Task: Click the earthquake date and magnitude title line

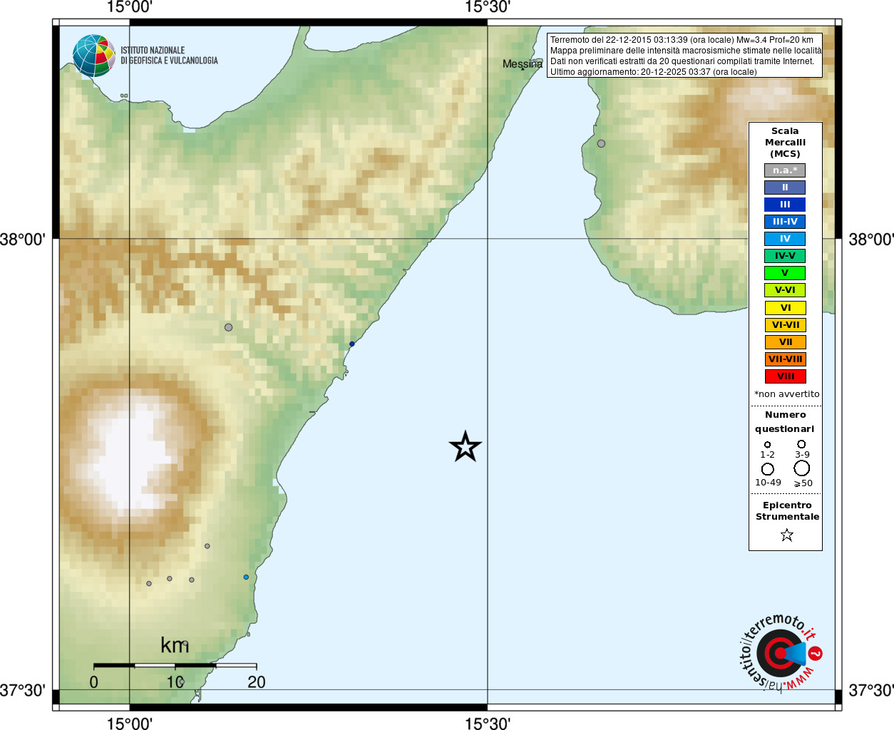Action: tap(682, 40)
